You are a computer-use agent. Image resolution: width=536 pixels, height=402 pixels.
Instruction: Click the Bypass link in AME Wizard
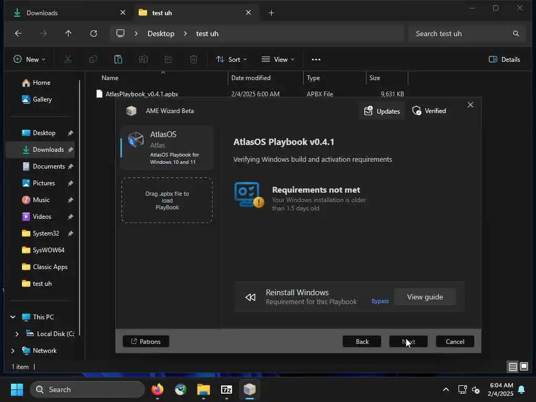pos(380,301)
